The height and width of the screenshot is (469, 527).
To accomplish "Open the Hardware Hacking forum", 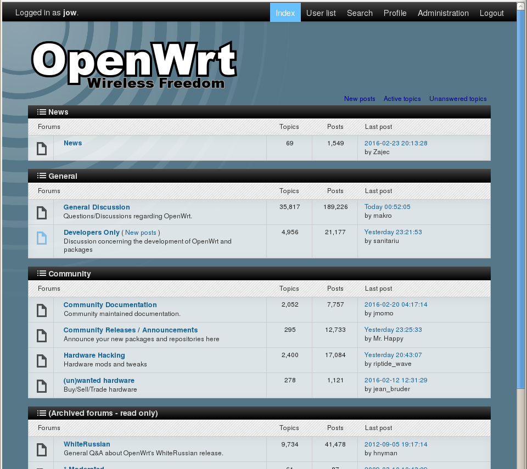I will tap(94, 355).
